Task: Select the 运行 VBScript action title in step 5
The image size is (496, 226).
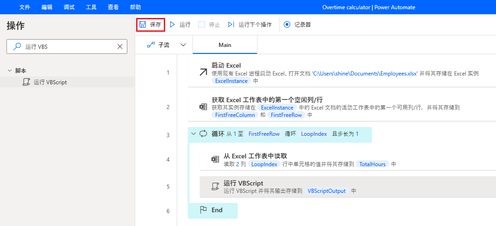Action: pos(243,183)
